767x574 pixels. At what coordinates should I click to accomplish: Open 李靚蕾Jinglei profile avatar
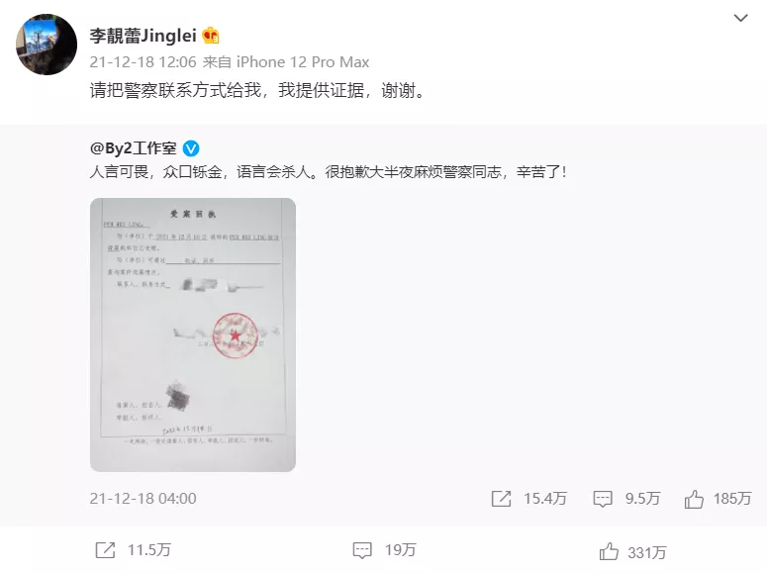pyautogui.click(x=47, y=45)
